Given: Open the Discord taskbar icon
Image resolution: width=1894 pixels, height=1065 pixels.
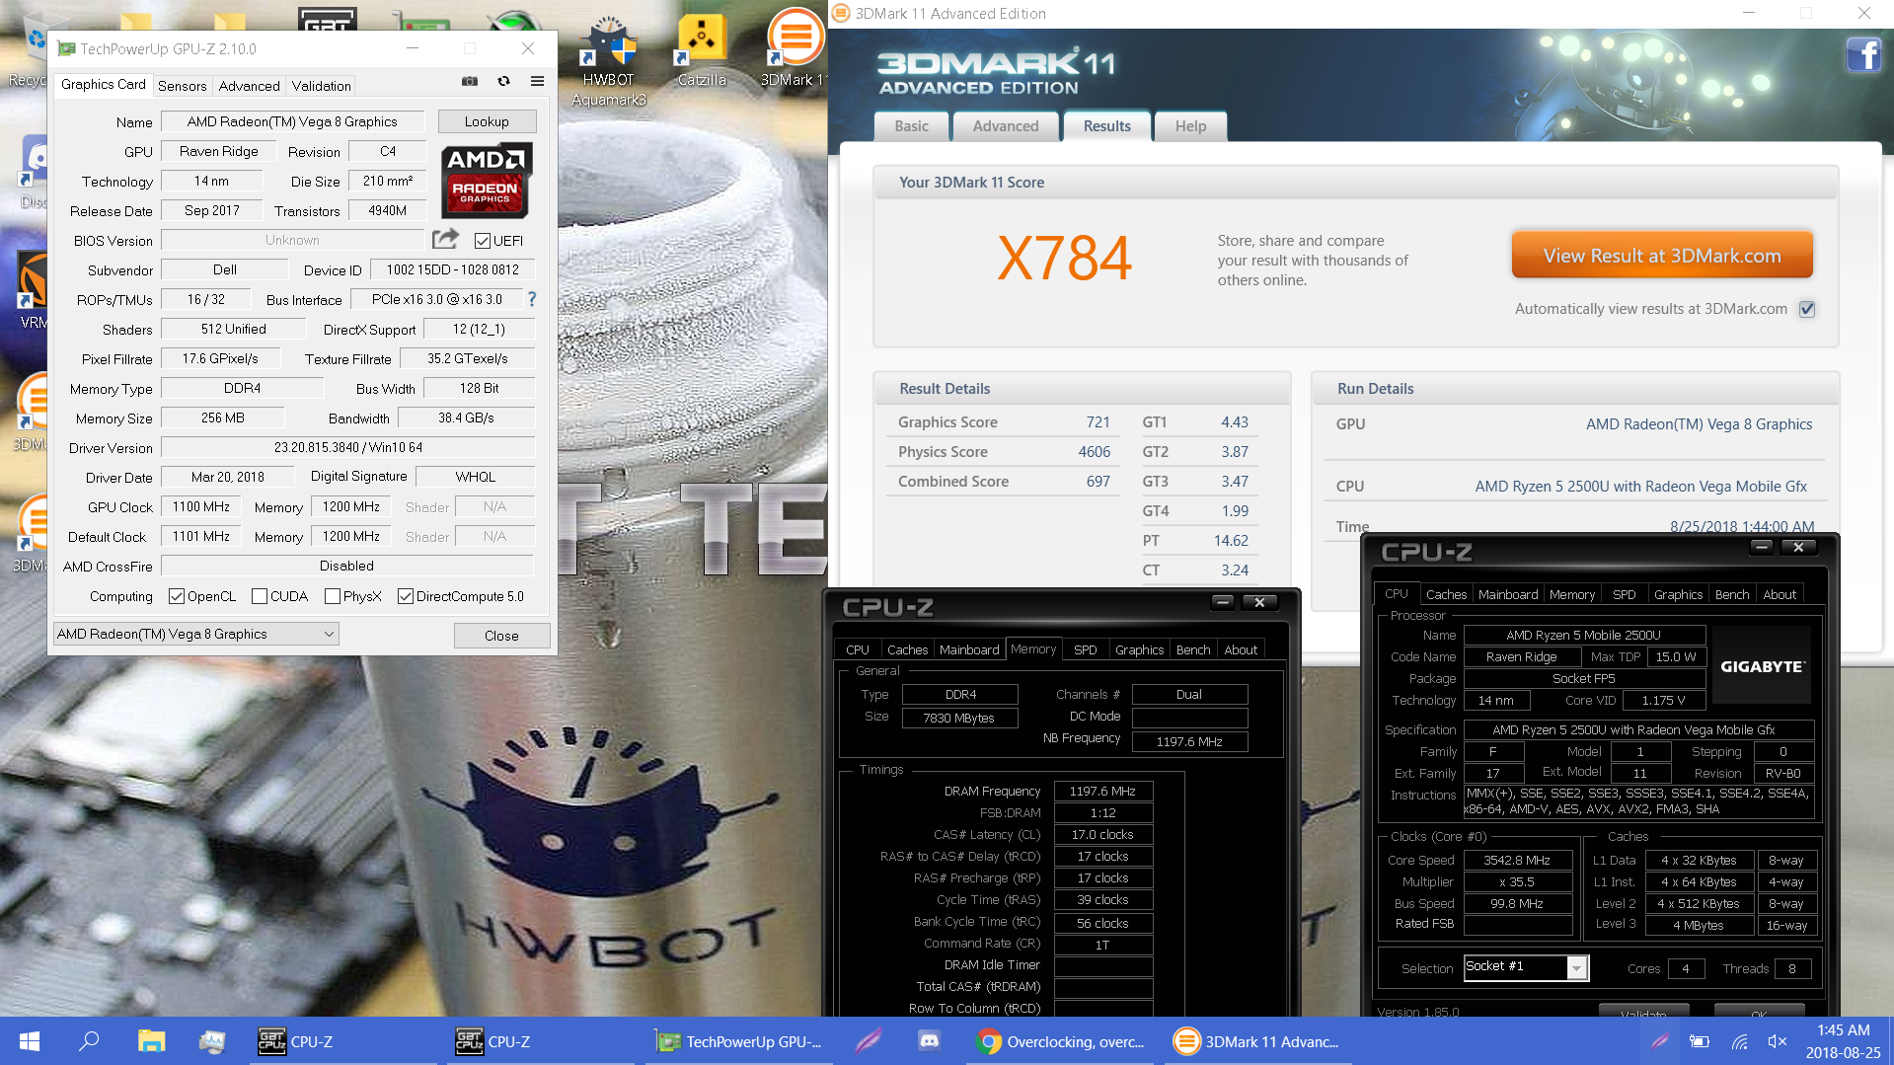Looking at the screenshot, I should [929, 1041].
